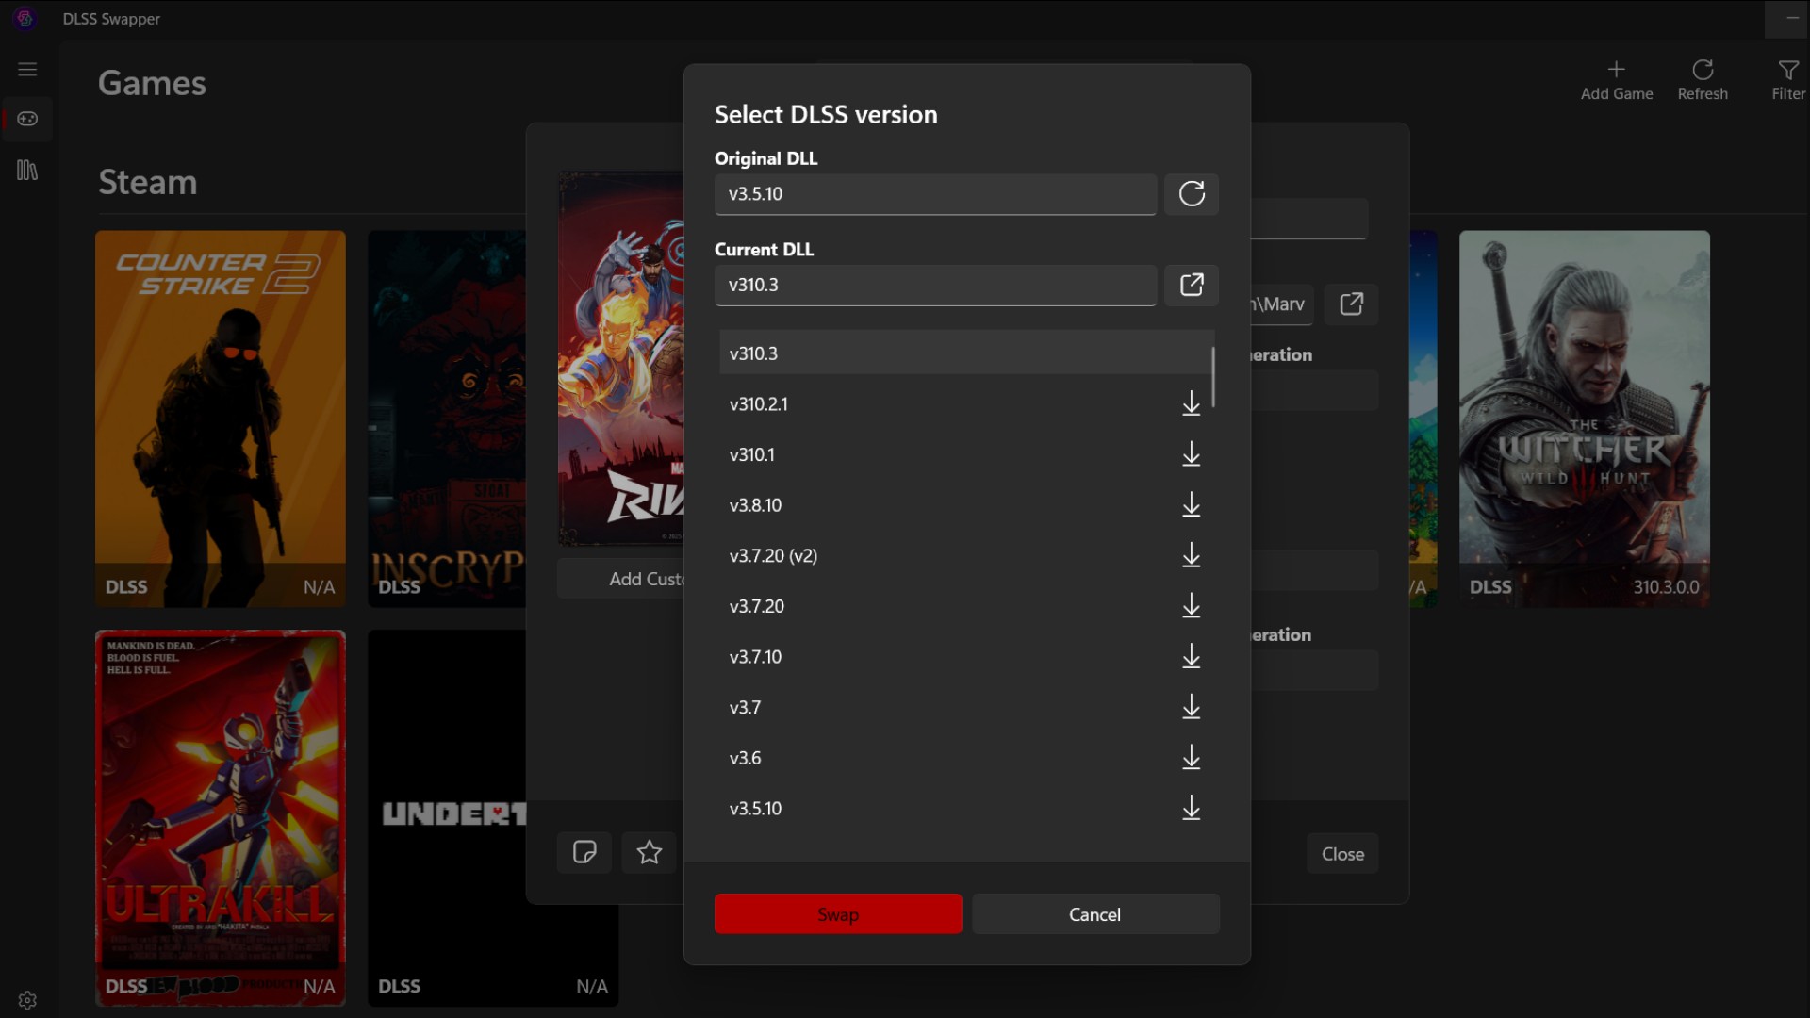Open the Counter-Strike 2 game card
Image resolution: width=1810 pixels, height=1018 pixels.
coord(221,419)
